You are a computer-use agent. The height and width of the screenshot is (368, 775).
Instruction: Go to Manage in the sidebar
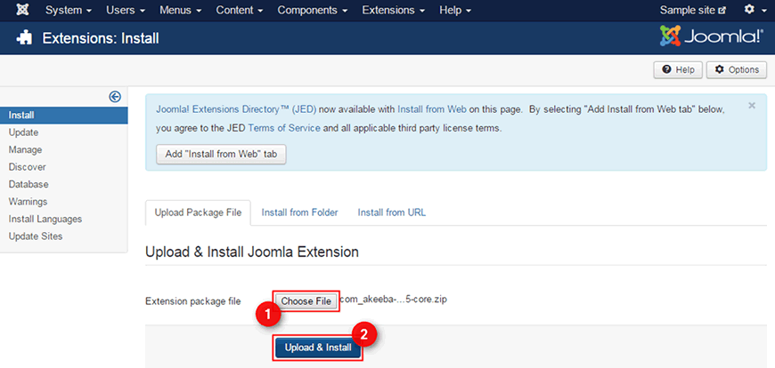(25, 150)
